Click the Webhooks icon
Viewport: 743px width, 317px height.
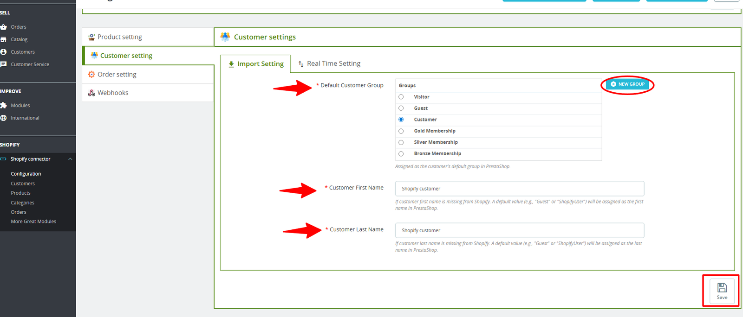point(91,93)
